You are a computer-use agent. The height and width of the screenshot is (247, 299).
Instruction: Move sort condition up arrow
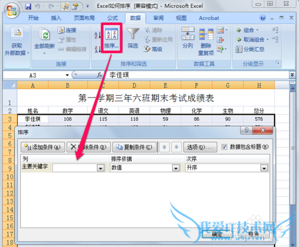click(x=164, y=147)
